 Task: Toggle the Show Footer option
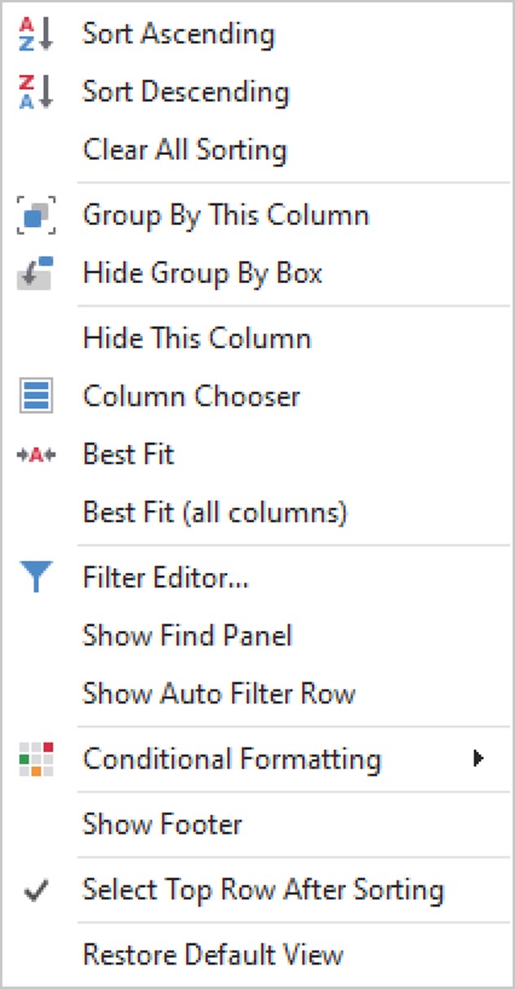click(162, 825)
